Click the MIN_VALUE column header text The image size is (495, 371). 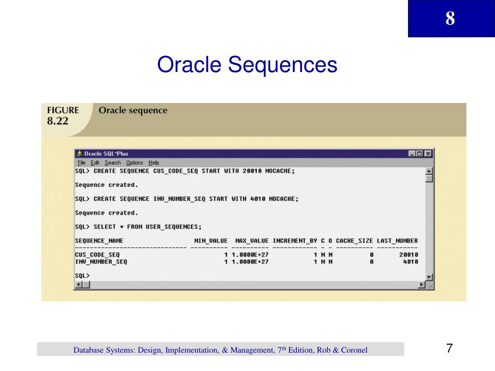point(211,241)
